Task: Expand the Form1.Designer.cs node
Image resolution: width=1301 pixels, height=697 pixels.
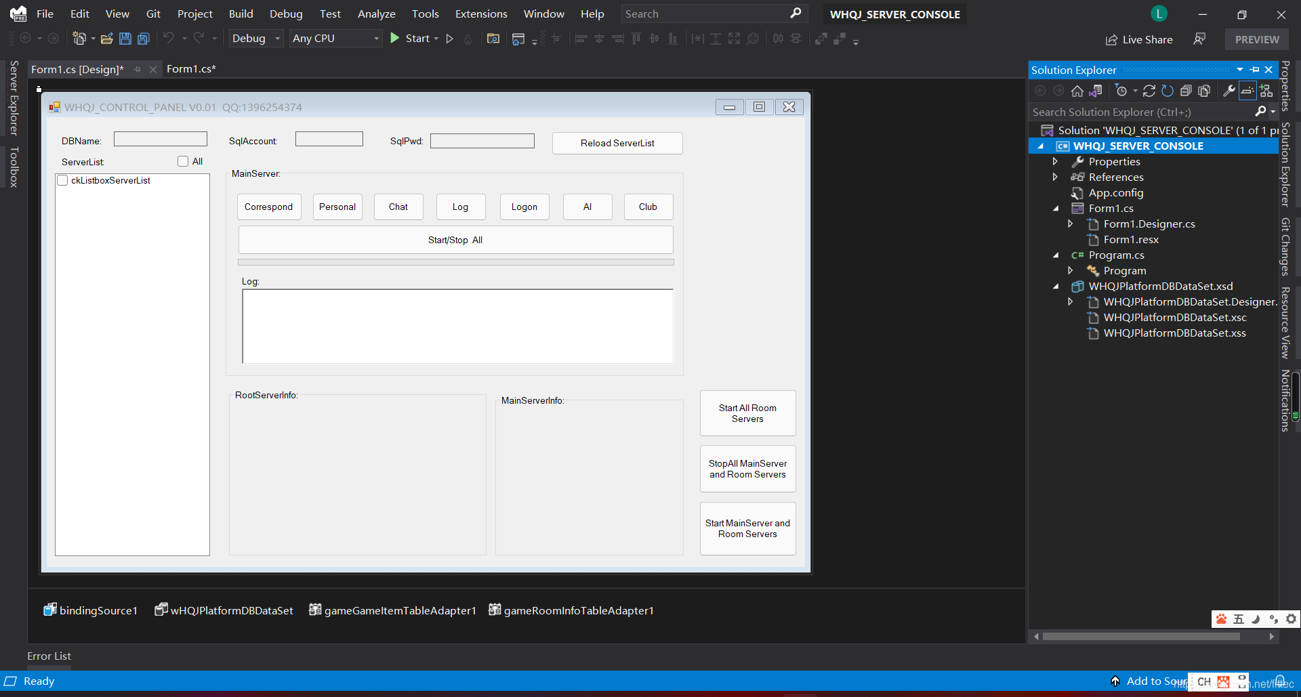Action: (1071, 224)
